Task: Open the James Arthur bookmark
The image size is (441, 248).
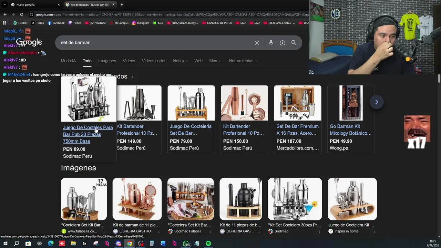Action: 279,23
